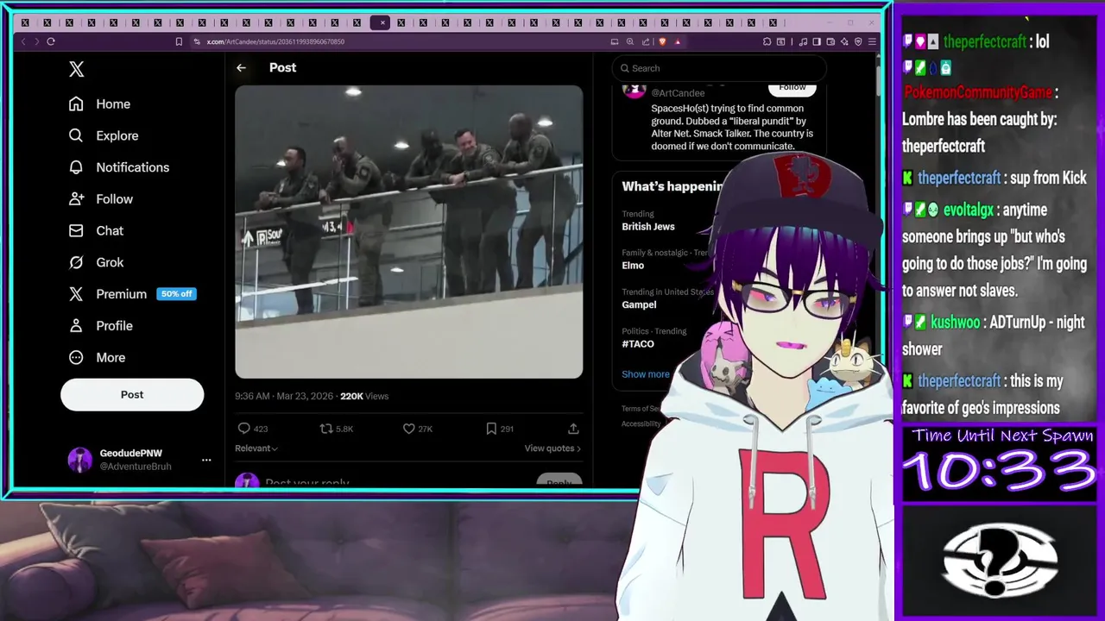The height and width of the screenshot is (621, 1105).
Task: Click the x.com address bar URL
Action: 275,41
